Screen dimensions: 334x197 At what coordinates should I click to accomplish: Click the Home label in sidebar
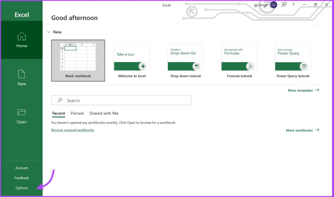(x=22, y=45)
